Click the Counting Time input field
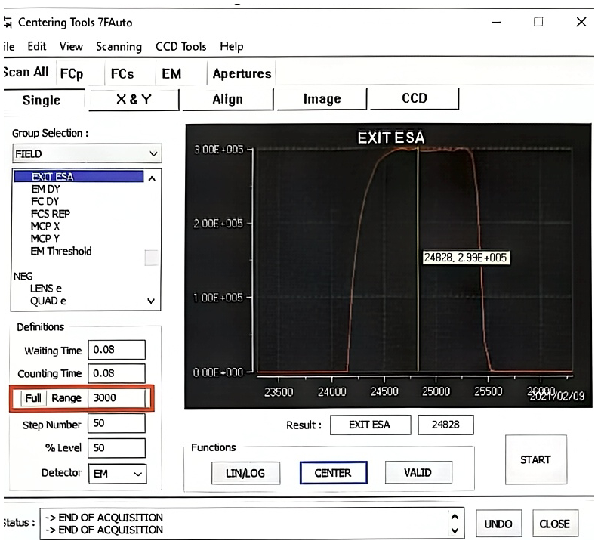 click(117, 373)
